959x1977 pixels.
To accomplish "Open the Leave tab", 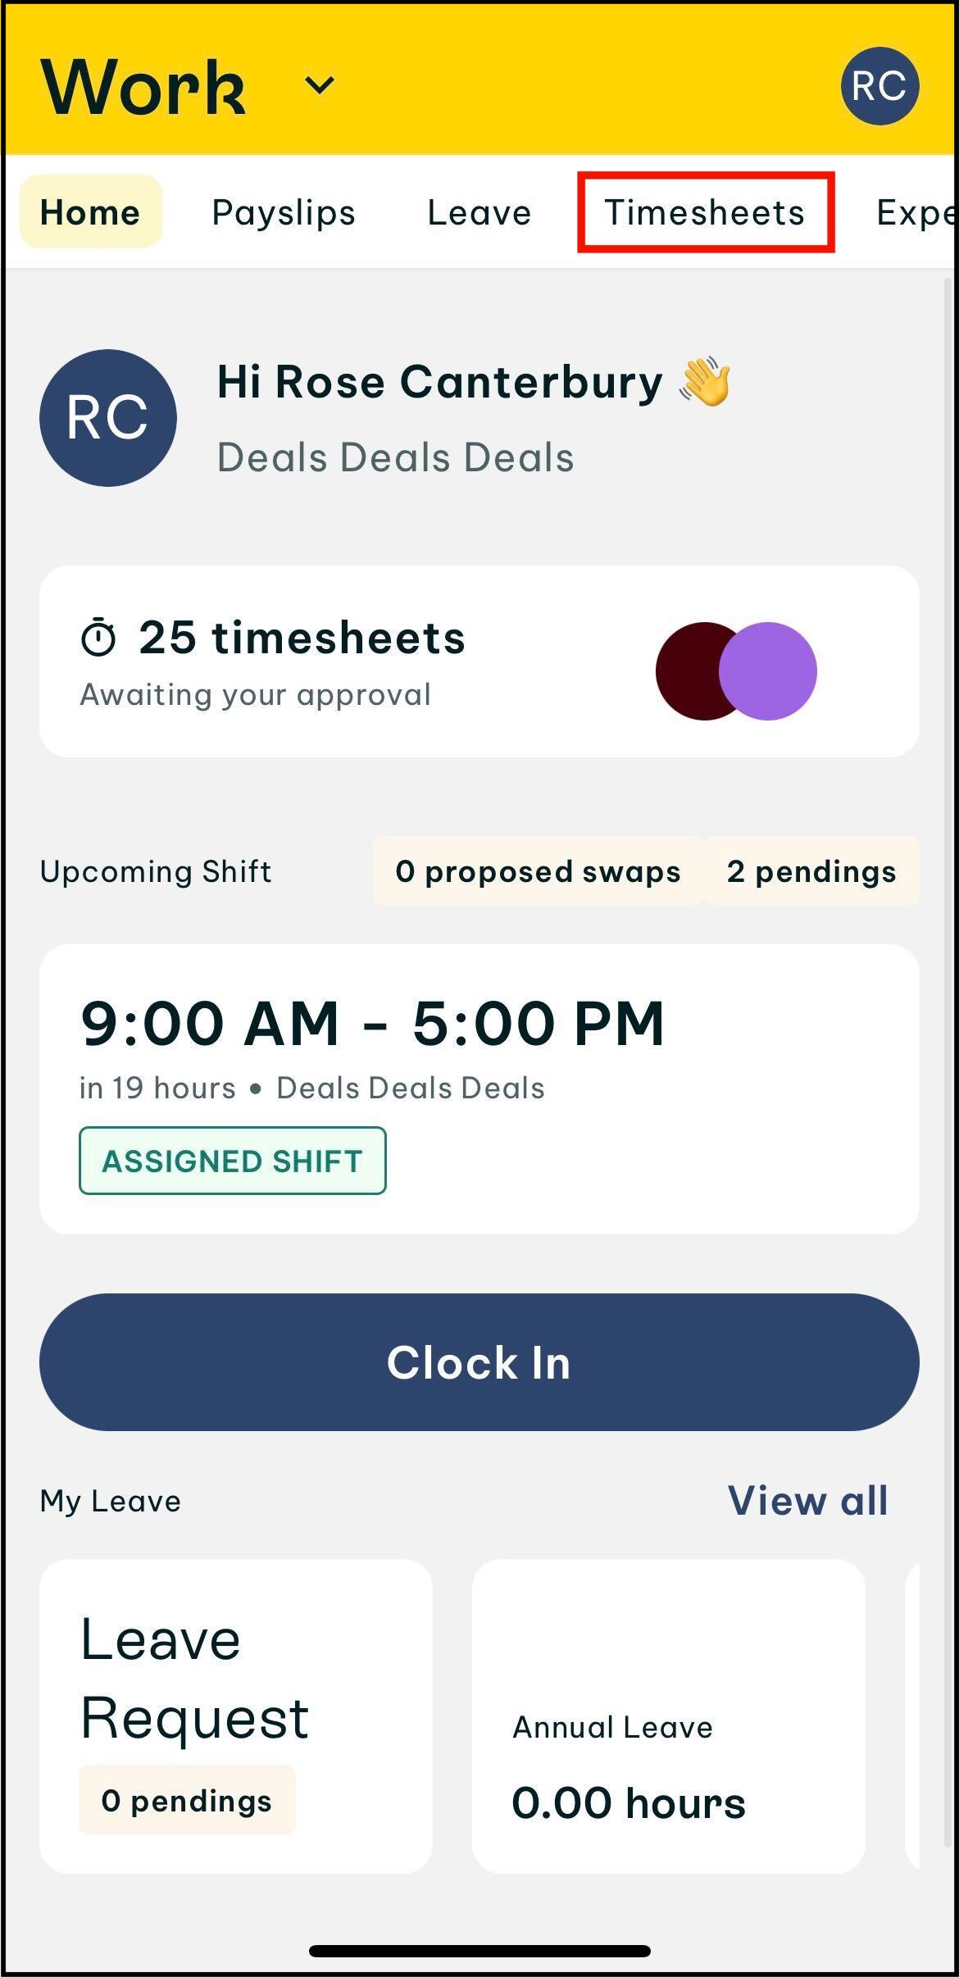I will click(479, 212).
